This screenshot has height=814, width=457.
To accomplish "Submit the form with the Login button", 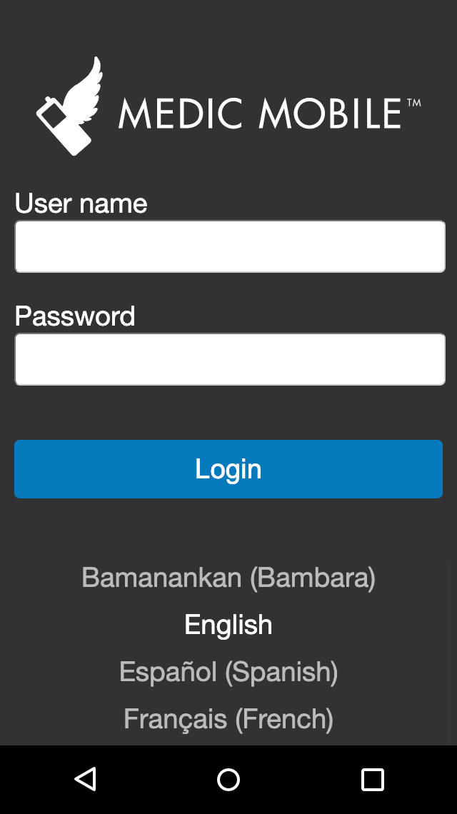I will coord(228,469).
